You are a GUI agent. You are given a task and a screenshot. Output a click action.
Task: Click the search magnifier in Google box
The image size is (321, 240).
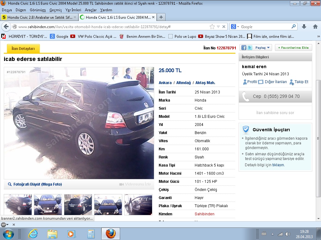(x=293, y=27)
